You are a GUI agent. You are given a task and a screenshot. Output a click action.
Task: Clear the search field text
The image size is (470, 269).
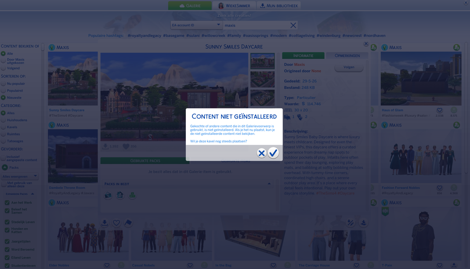293,25
